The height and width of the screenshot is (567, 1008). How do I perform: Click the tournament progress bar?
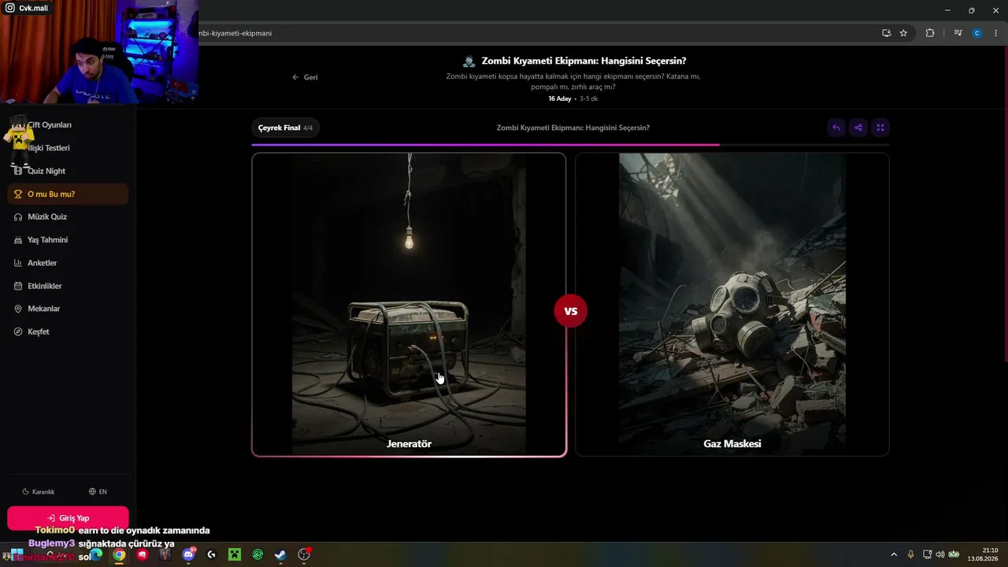[571, 145]
